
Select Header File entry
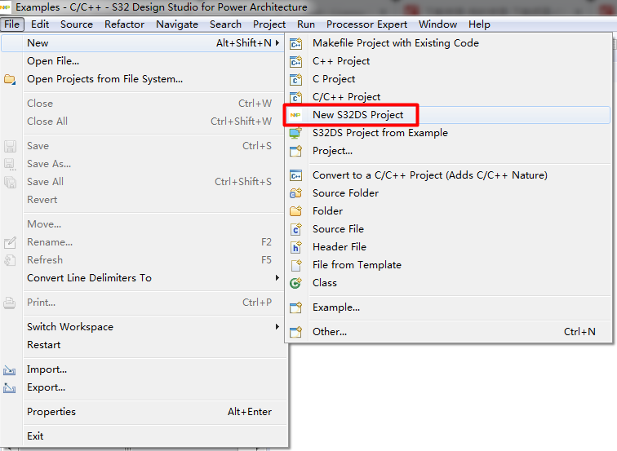tap(449, 247)
